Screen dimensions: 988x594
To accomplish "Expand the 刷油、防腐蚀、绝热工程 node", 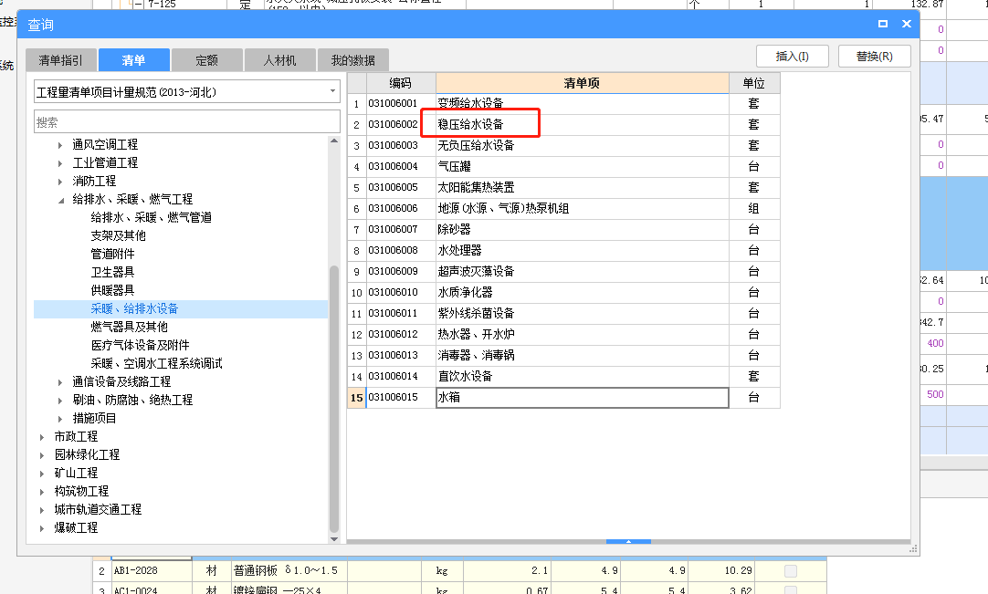I will [x=60, y=401].
